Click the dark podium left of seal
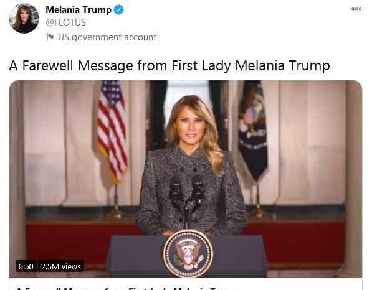The image size is (372, 290). tap(135, 255)
